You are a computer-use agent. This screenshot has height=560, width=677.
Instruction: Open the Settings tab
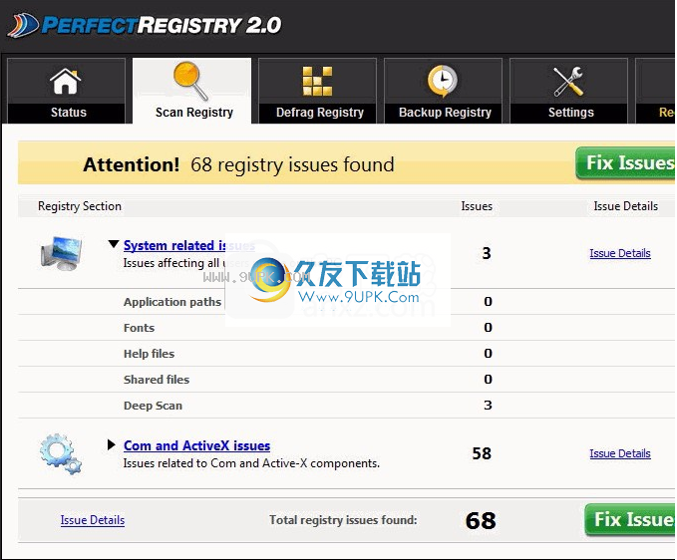pos(568,91)
